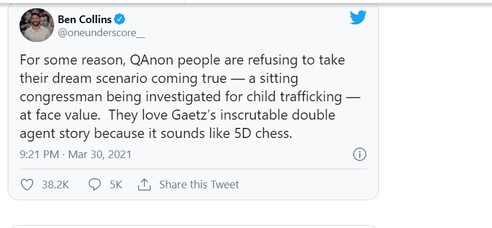Click the tweet line starting 'For some reason, QAnon'
Image resolution: width=492 pixels, height=228 pixels.
point(182,60)
